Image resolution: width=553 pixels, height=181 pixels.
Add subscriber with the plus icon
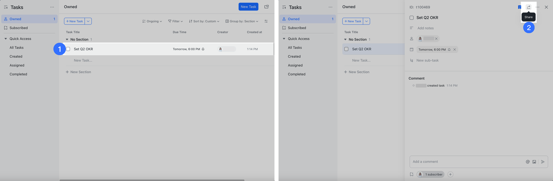450,175
